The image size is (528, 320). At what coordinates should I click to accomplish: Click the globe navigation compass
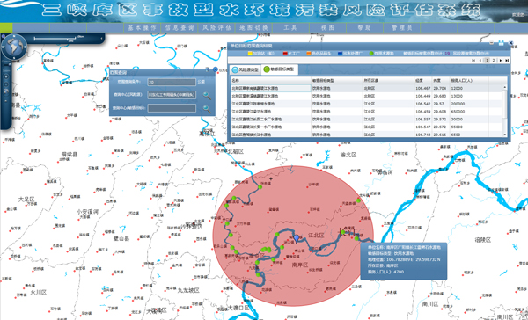tap(14, 47)
